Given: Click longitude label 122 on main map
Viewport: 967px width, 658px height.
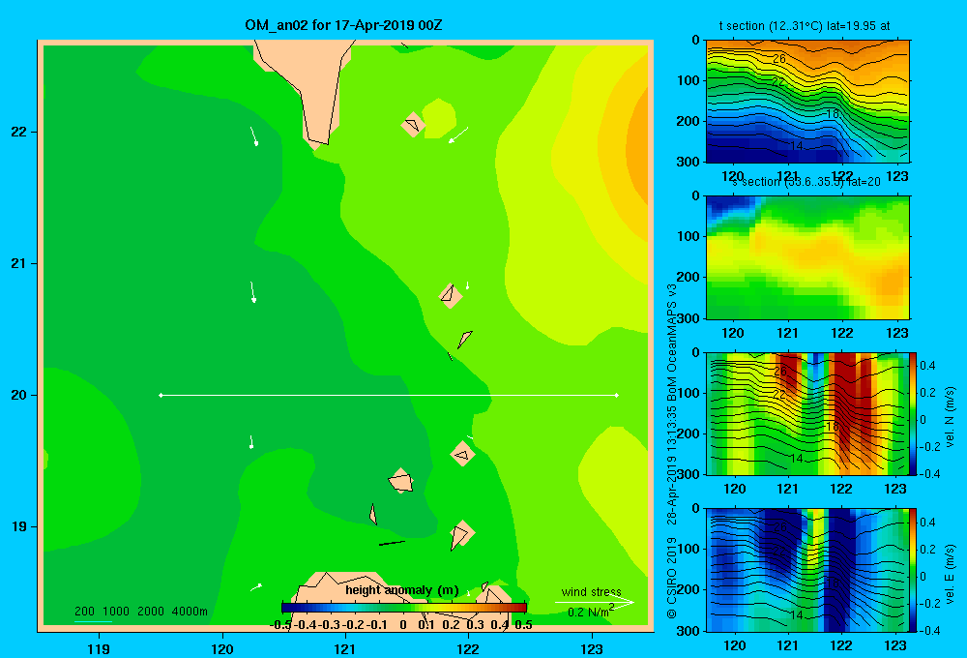Looking at the screenshot, I should [x=468, y=648].
